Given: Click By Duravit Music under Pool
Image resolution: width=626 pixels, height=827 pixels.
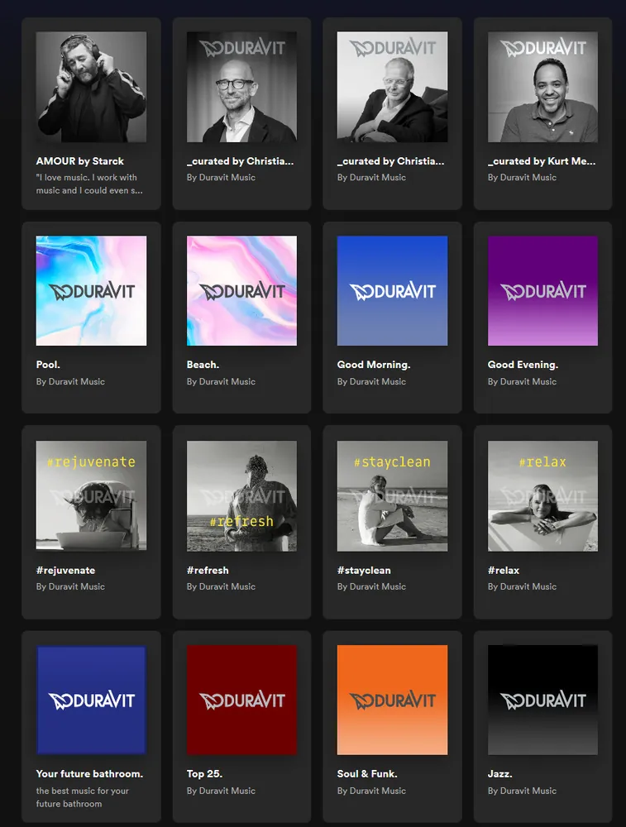Looking at the screenshot, I should 70,382.
